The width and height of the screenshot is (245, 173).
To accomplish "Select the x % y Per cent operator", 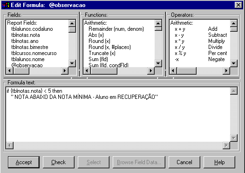I will [201, 53].
